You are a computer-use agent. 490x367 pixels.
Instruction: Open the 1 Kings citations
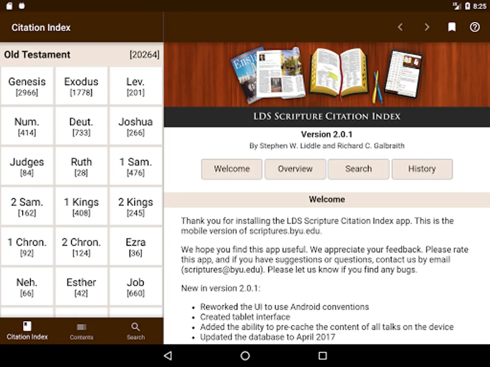pos(81,206)
